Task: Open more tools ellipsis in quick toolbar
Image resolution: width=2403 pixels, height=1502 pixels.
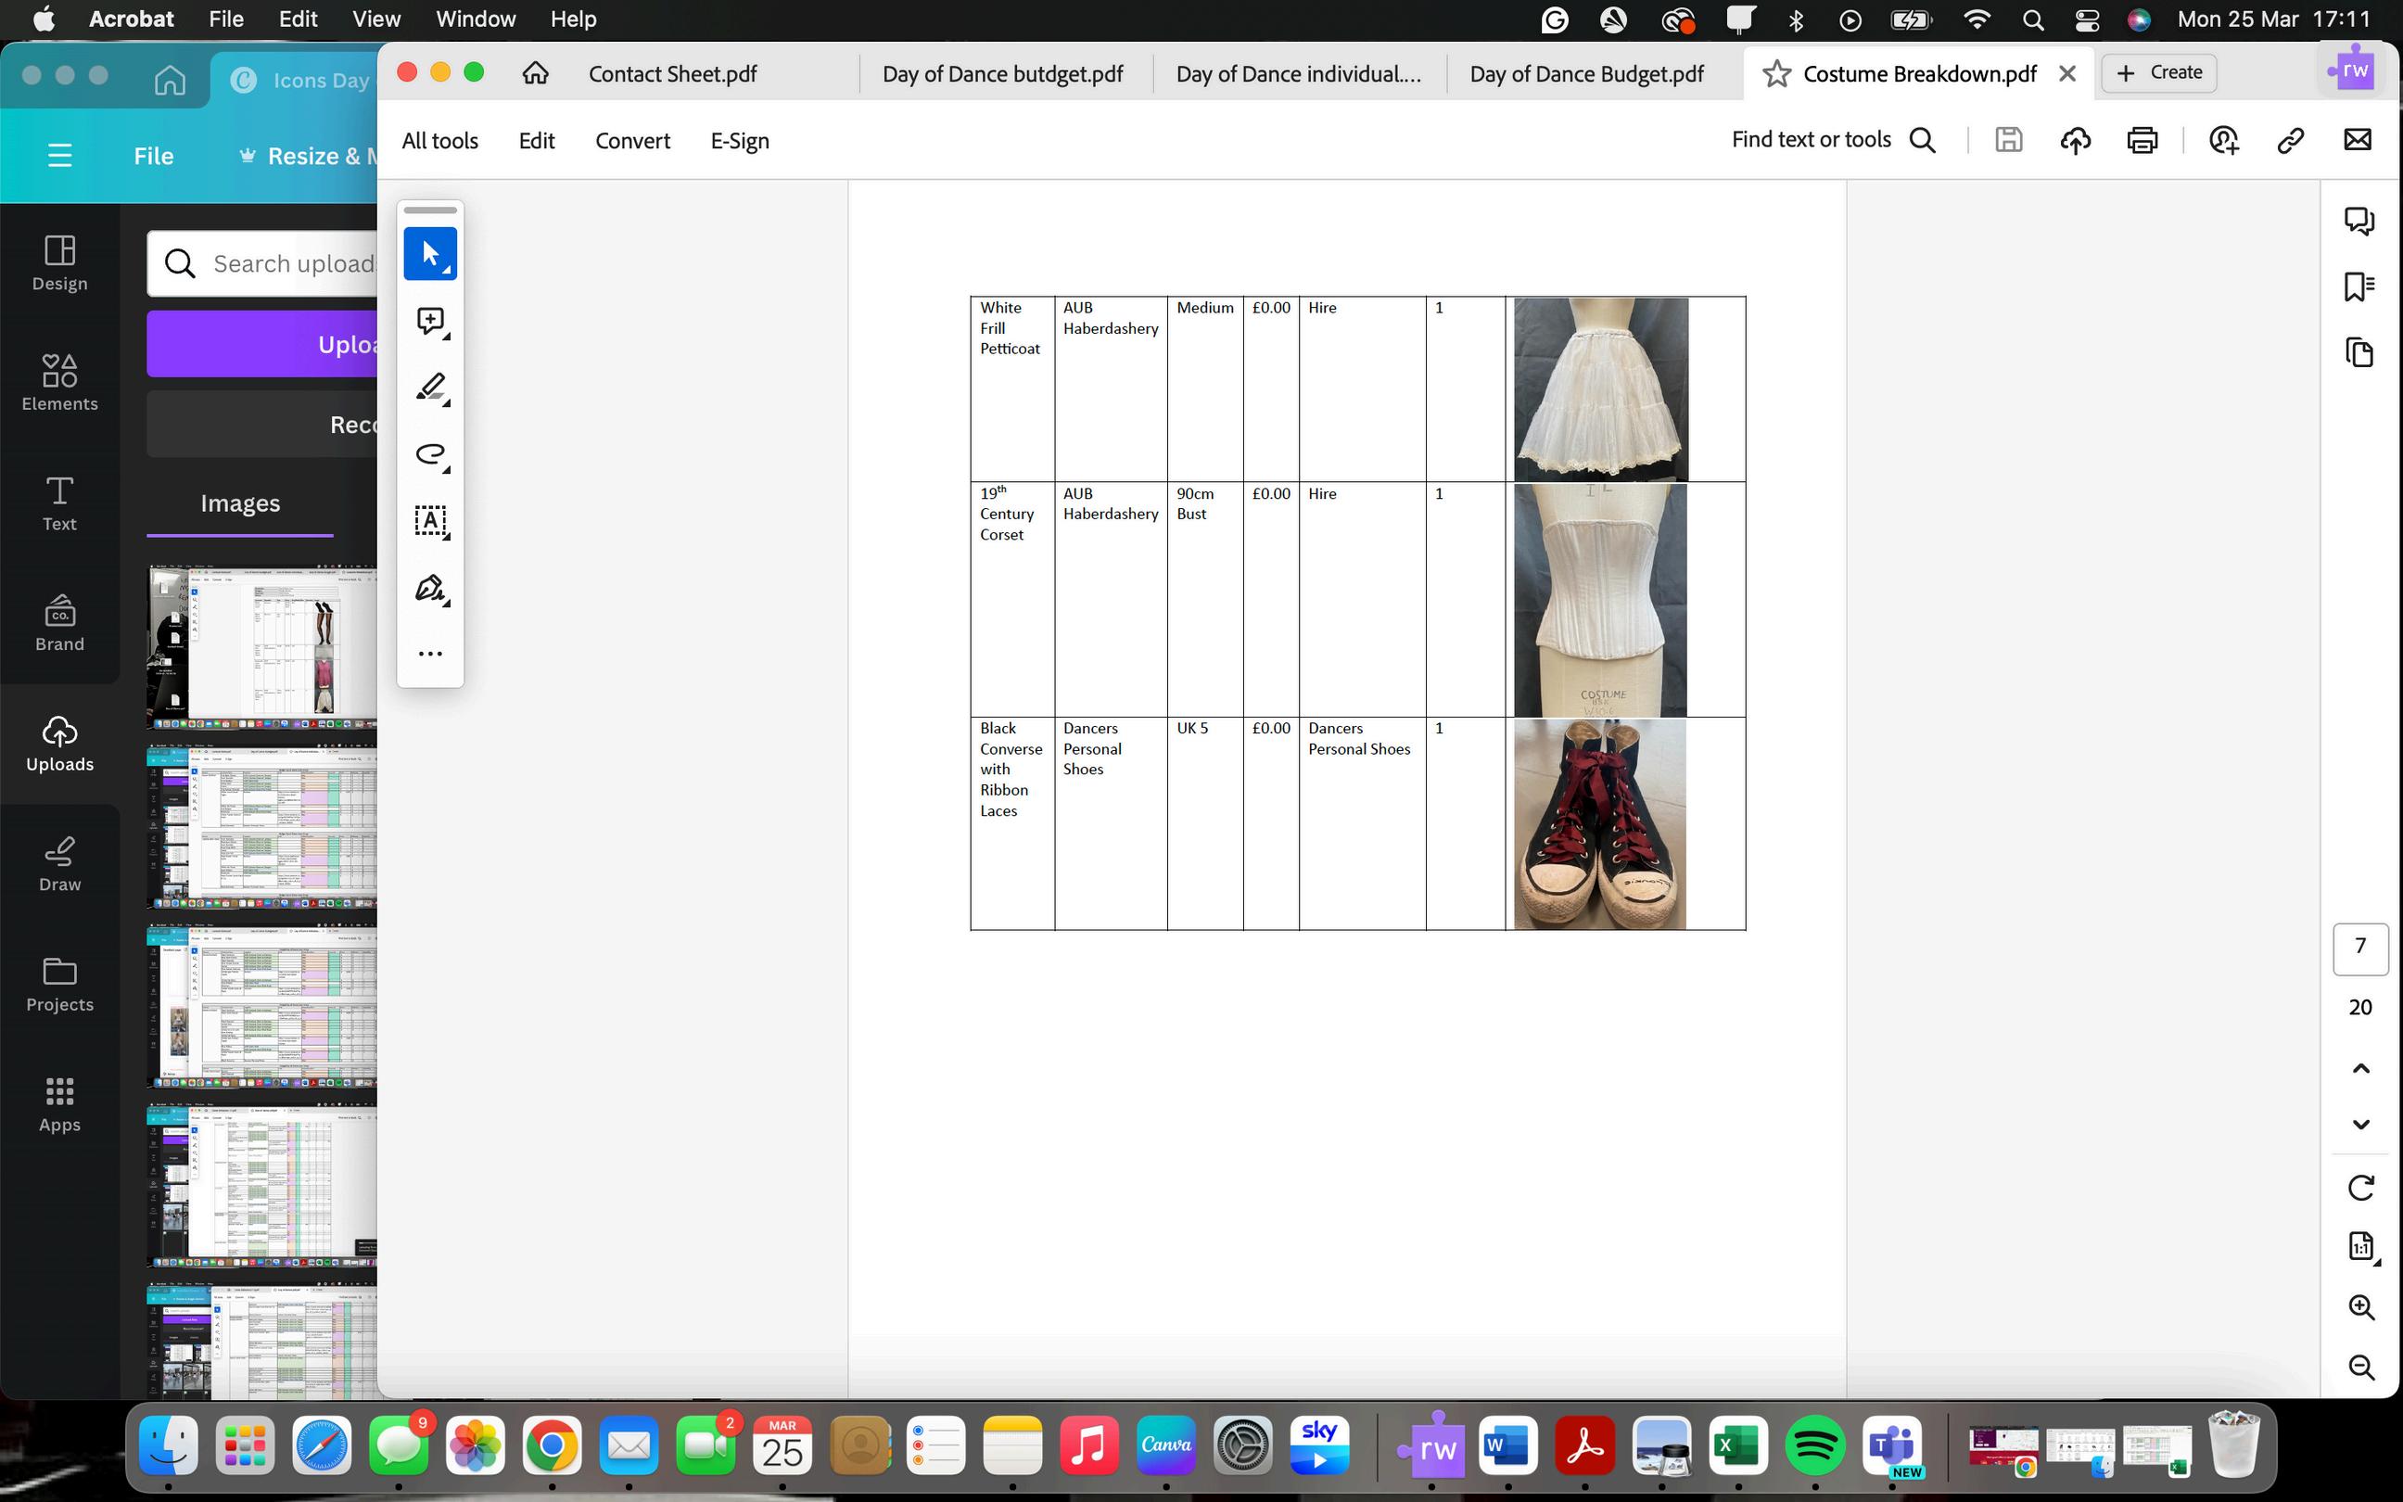Action: coord(430,654)
